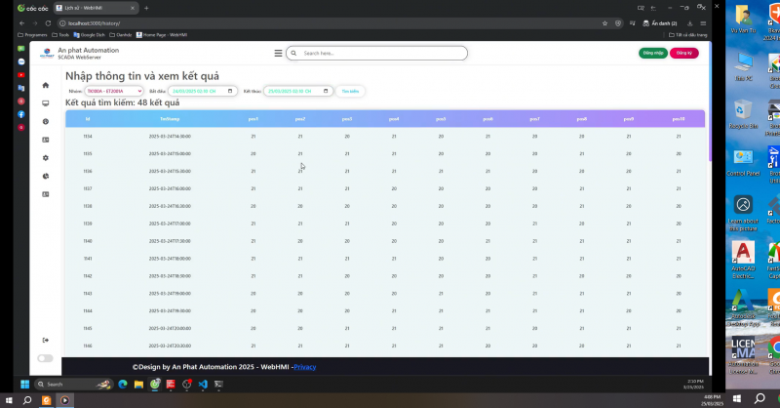
Task: Click the inner Windows 11 Start button
Action: tap(24, 385)
